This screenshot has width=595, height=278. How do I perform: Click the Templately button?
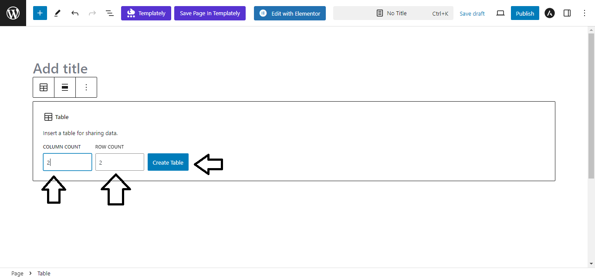coord(146,13)
